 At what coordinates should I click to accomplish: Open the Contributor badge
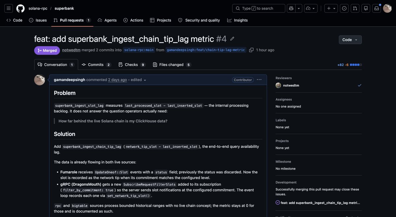(x=243, y=80)
